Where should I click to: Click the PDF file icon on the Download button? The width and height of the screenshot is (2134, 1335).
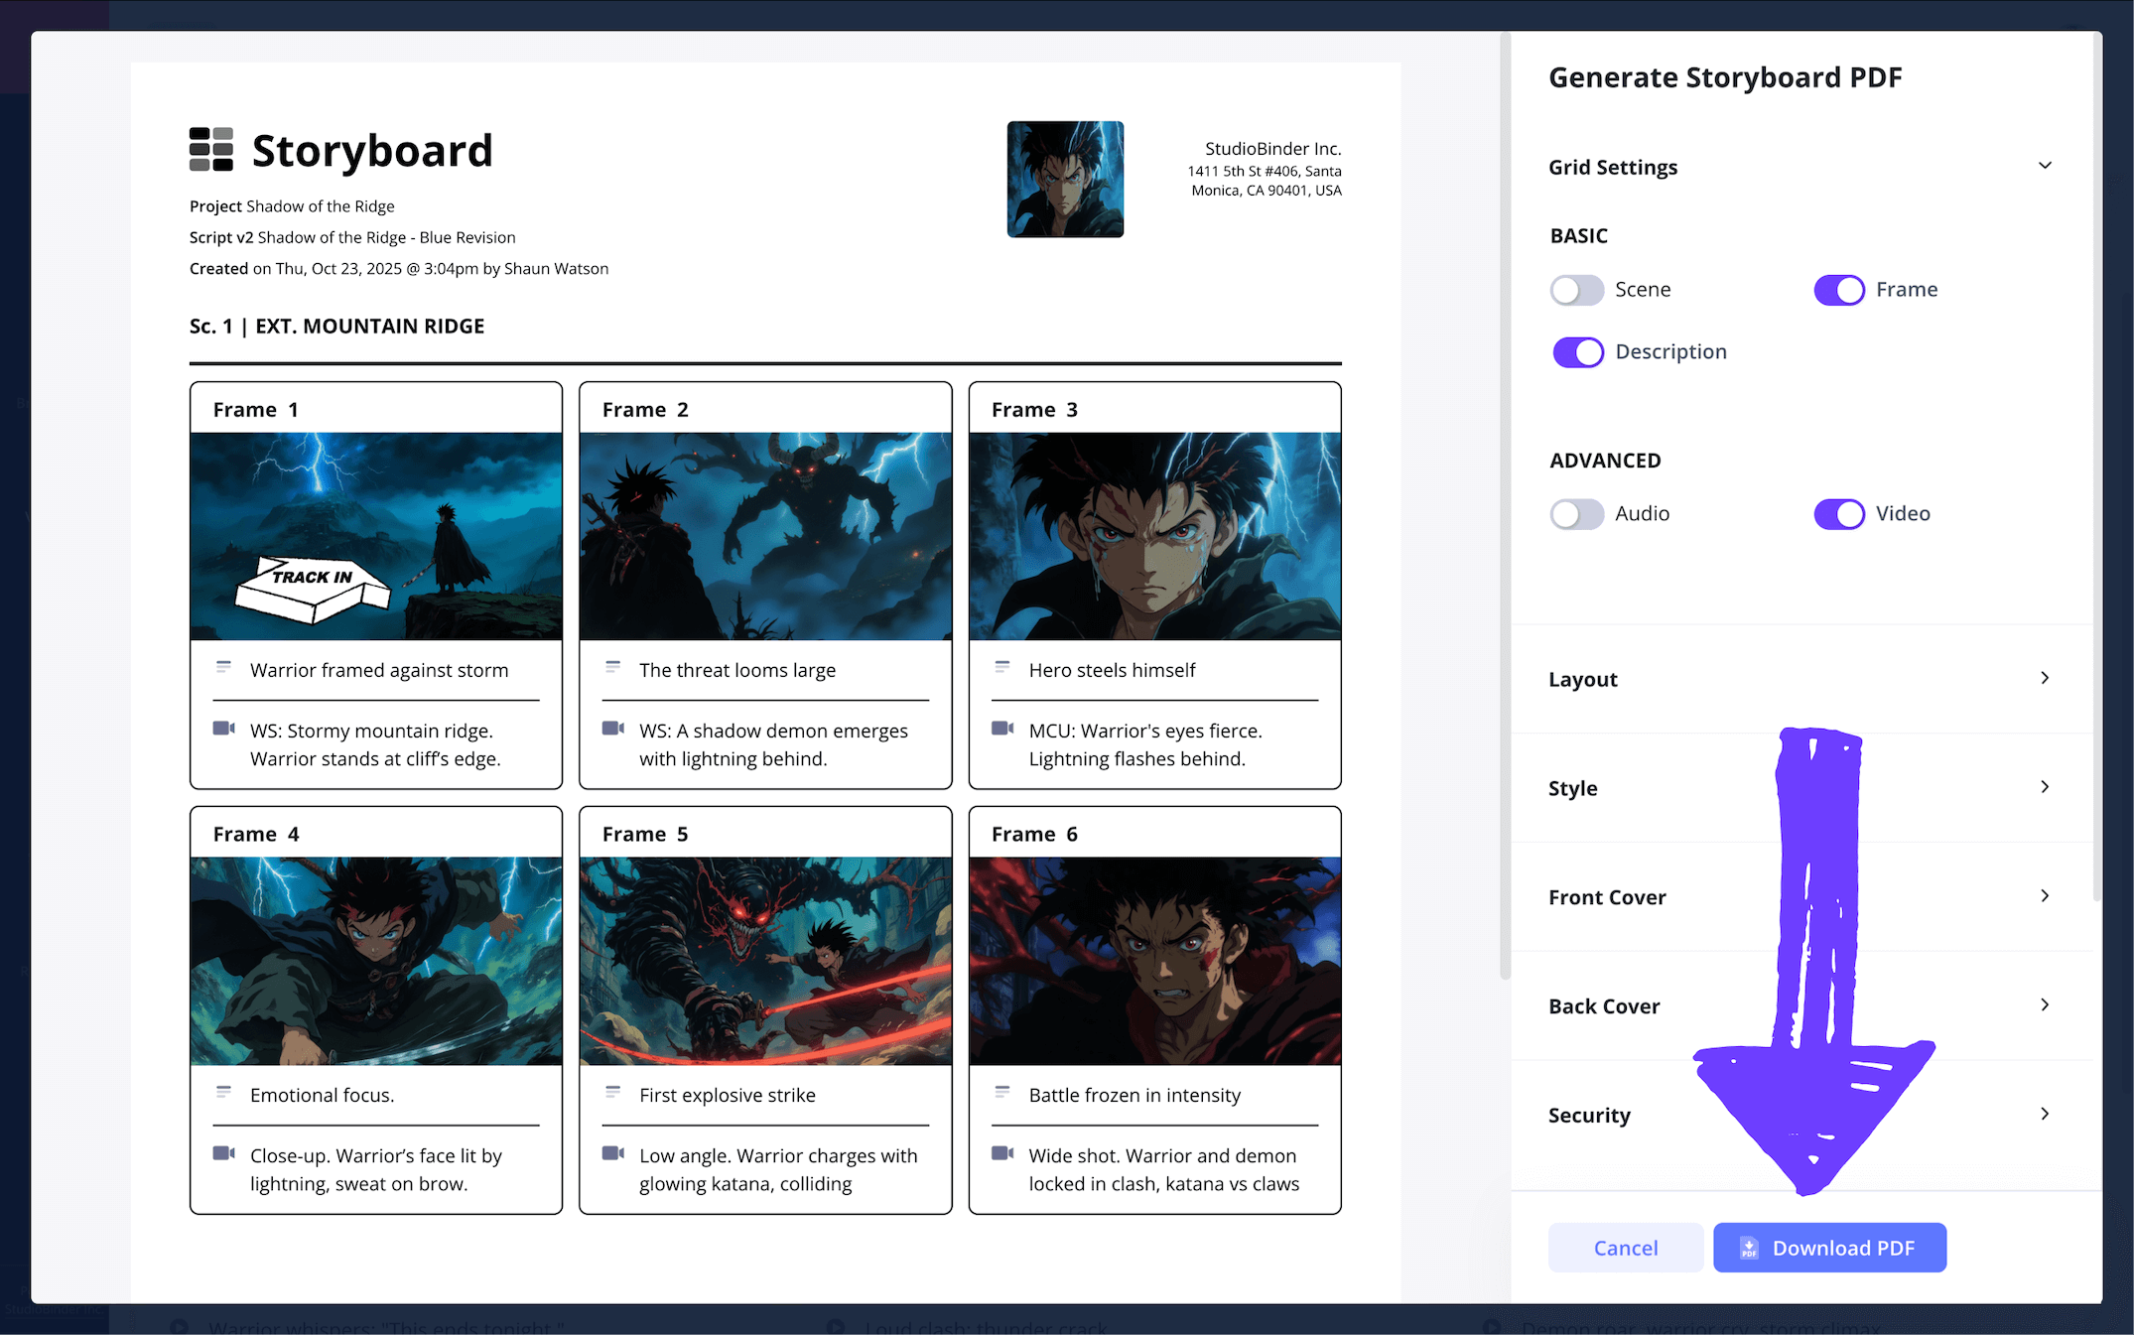pyautogui.click(x=1749, y=1248)
